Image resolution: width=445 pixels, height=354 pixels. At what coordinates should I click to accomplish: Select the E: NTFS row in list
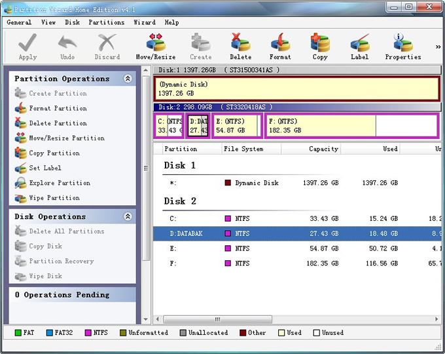pos(297,248)
